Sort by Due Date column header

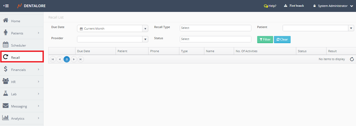pos(84,51)
